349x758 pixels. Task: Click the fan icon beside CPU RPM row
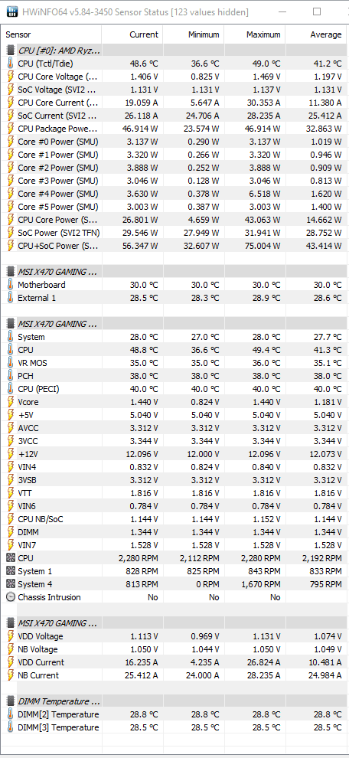coord(10,558)
